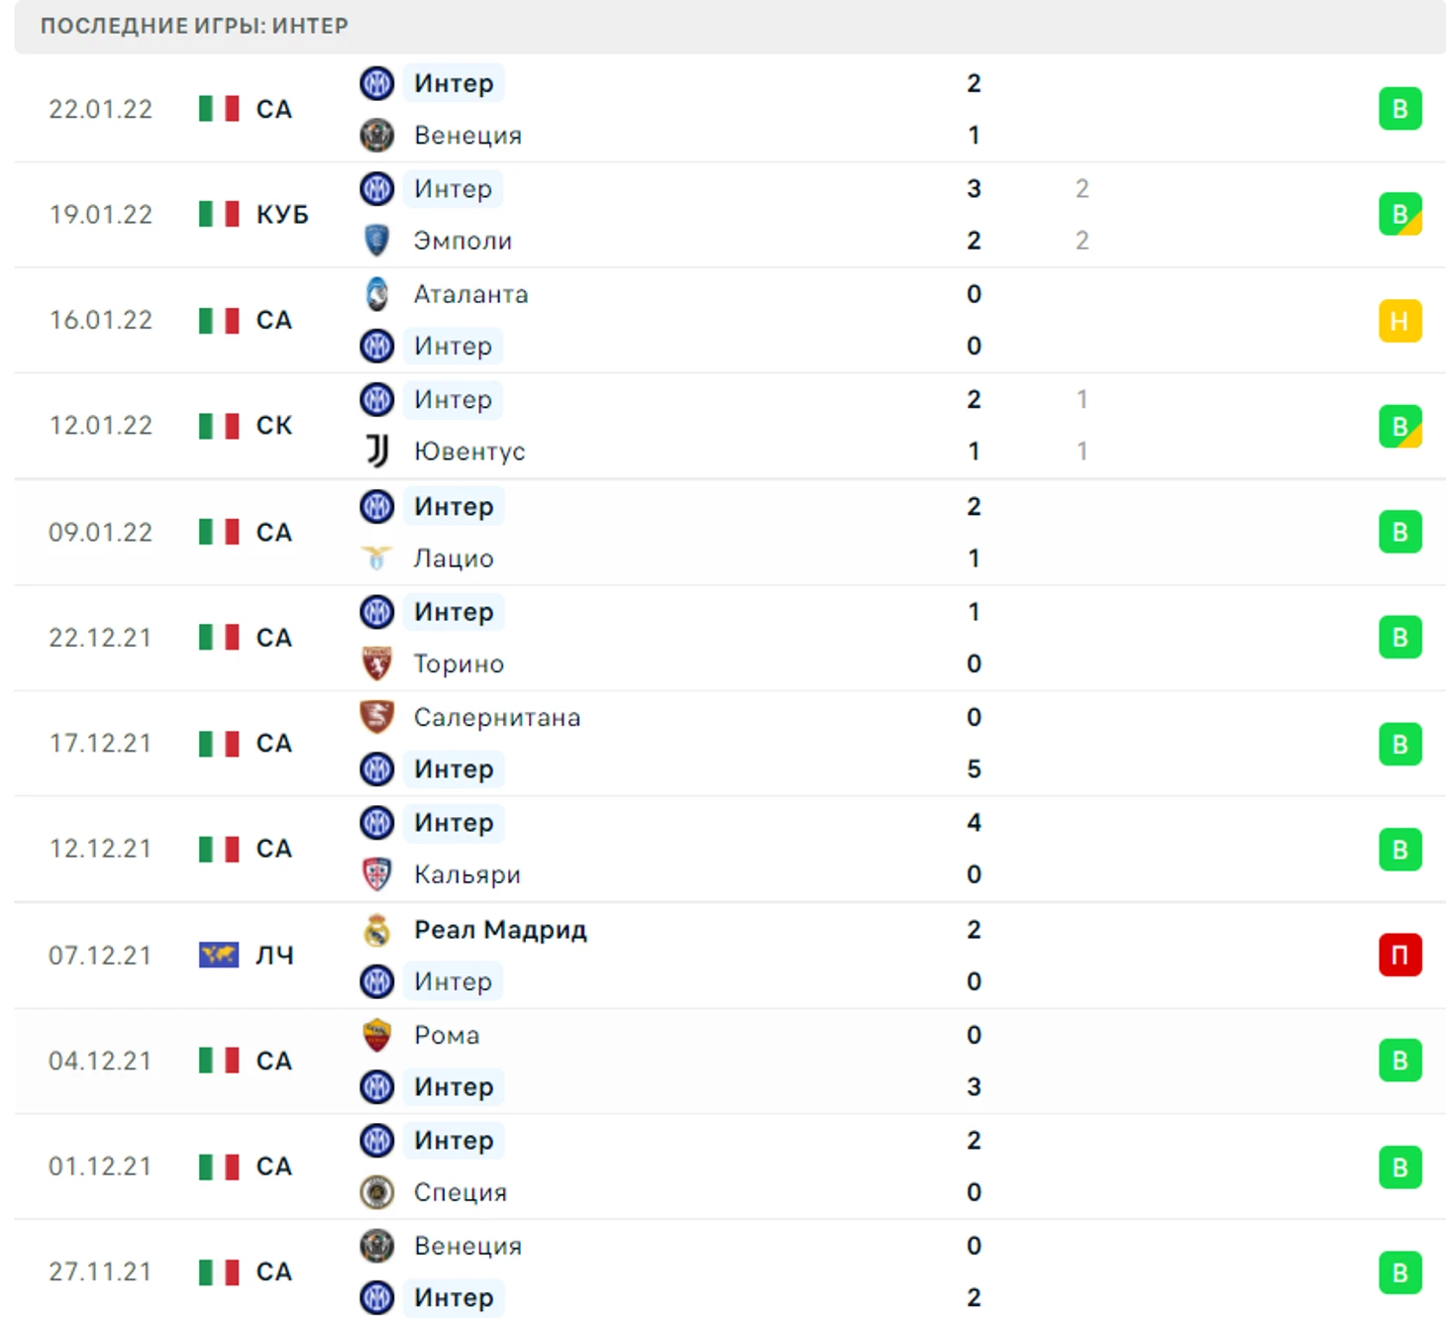1446x1318 pixels.
Task: Click the Venezia club crest, 22.01.22 match
Action: [376, 135]
